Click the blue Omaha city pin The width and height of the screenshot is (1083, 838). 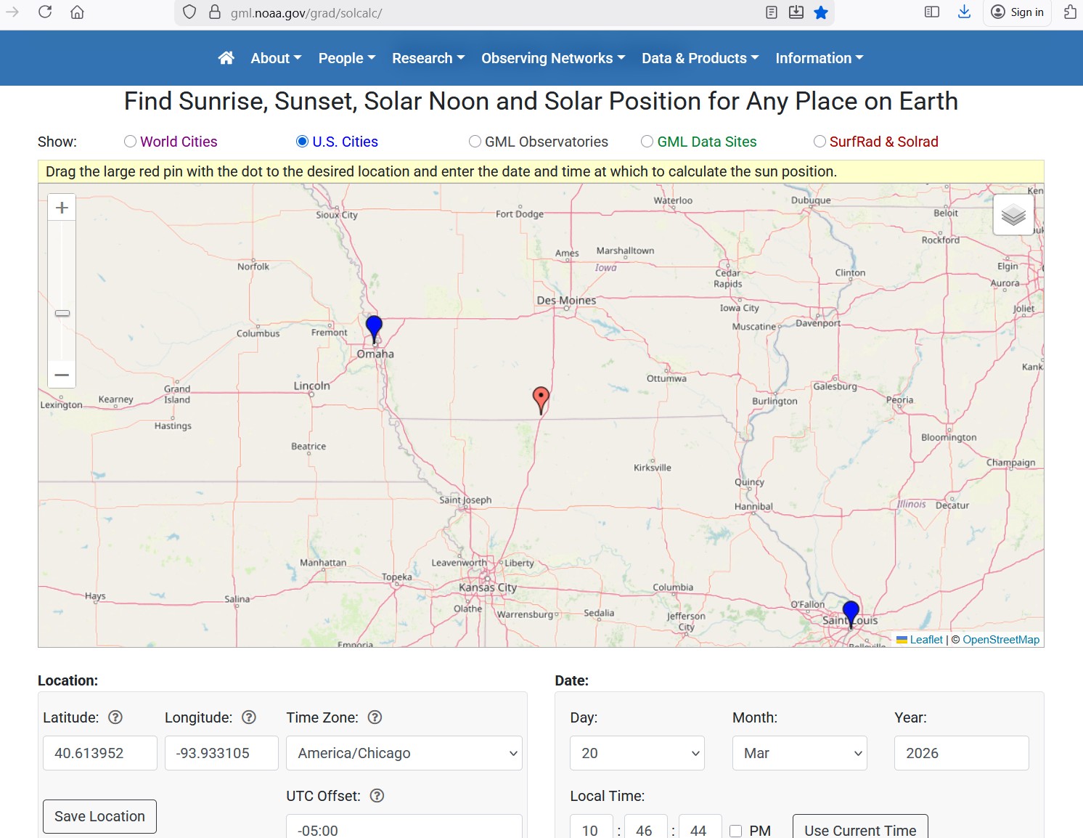pyautogui.click(x=374, y=328)
